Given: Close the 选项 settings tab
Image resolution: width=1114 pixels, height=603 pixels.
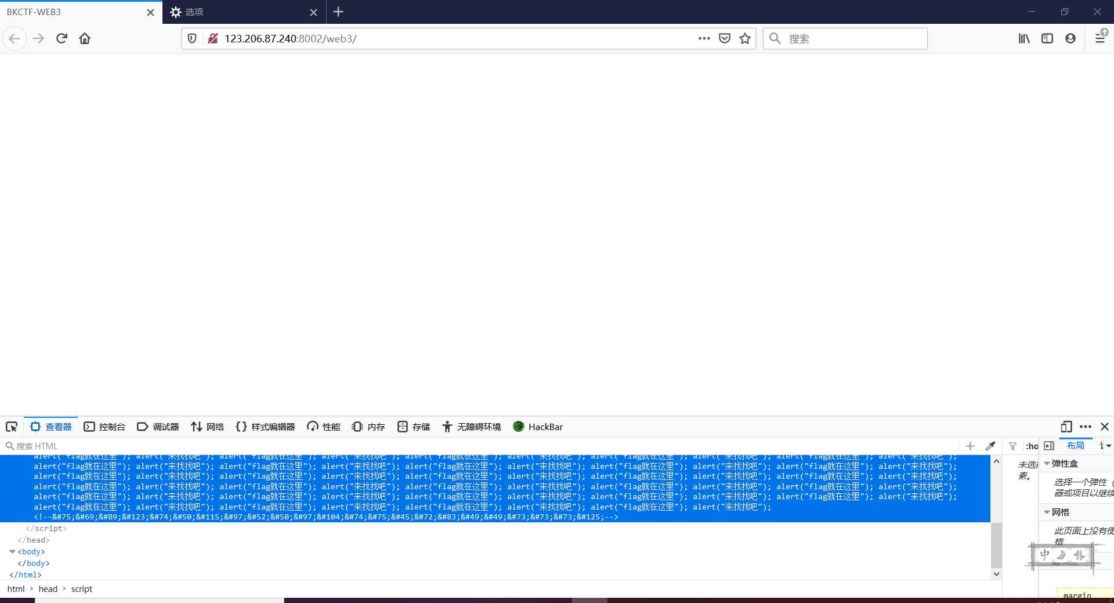Looking at the screenshot, I should tap(313, 12).
